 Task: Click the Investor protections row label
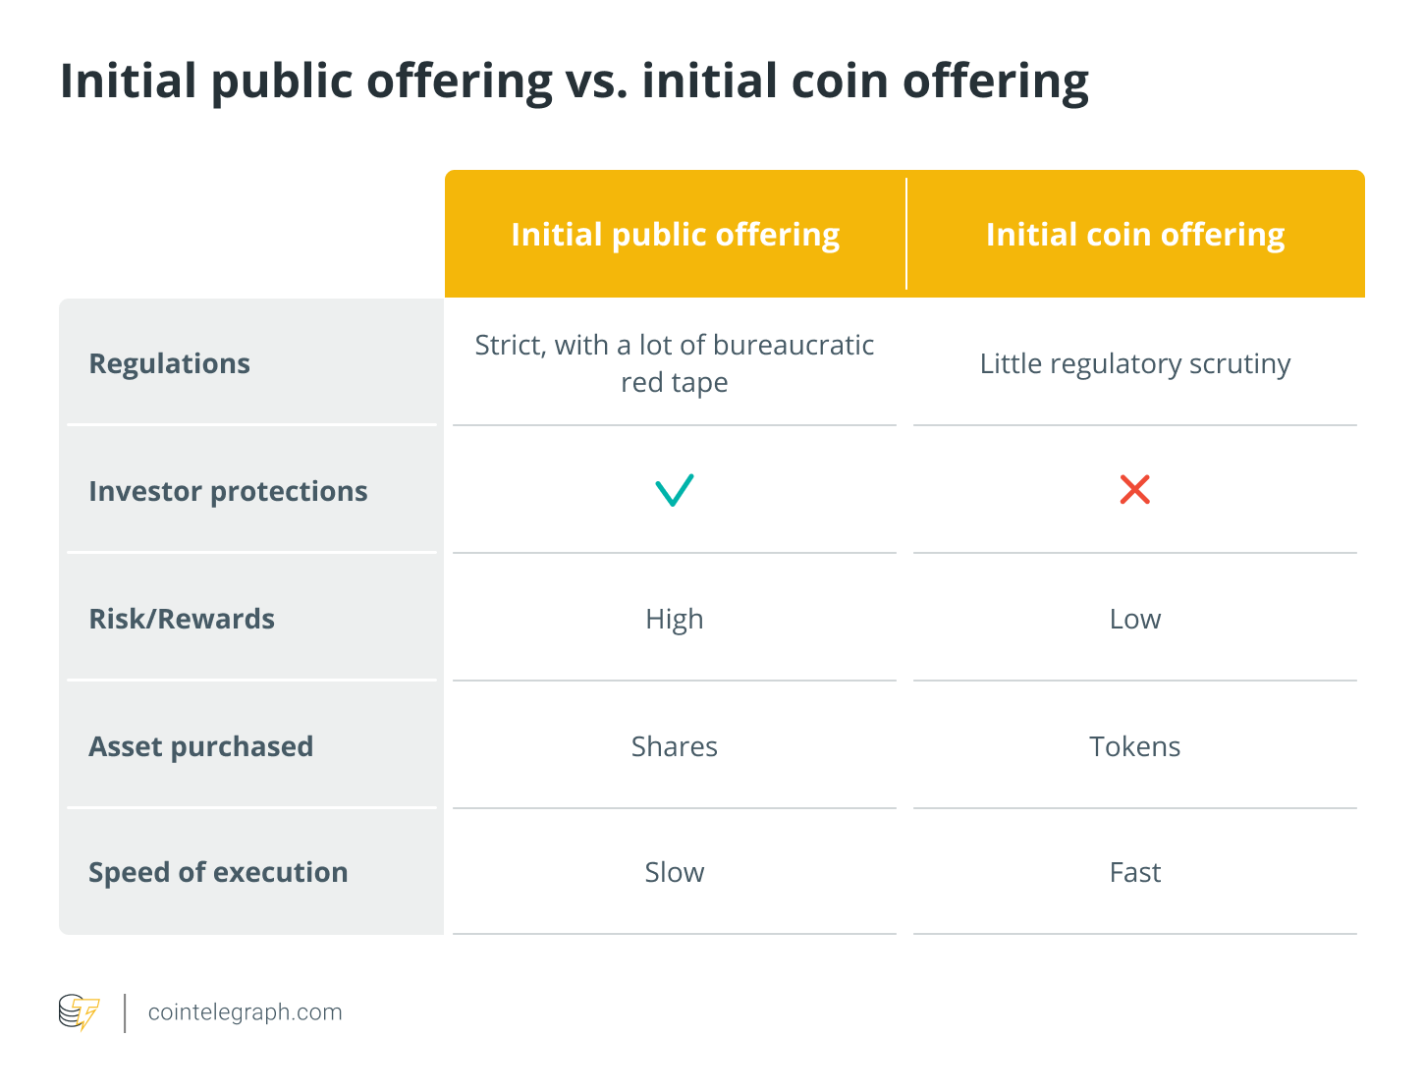[x=228, y=491]
